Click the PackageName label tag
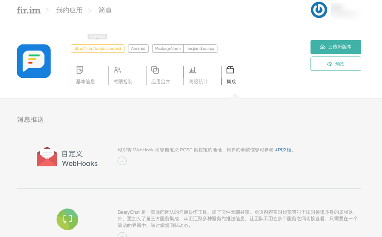The image size is (382, 237). 168,49
